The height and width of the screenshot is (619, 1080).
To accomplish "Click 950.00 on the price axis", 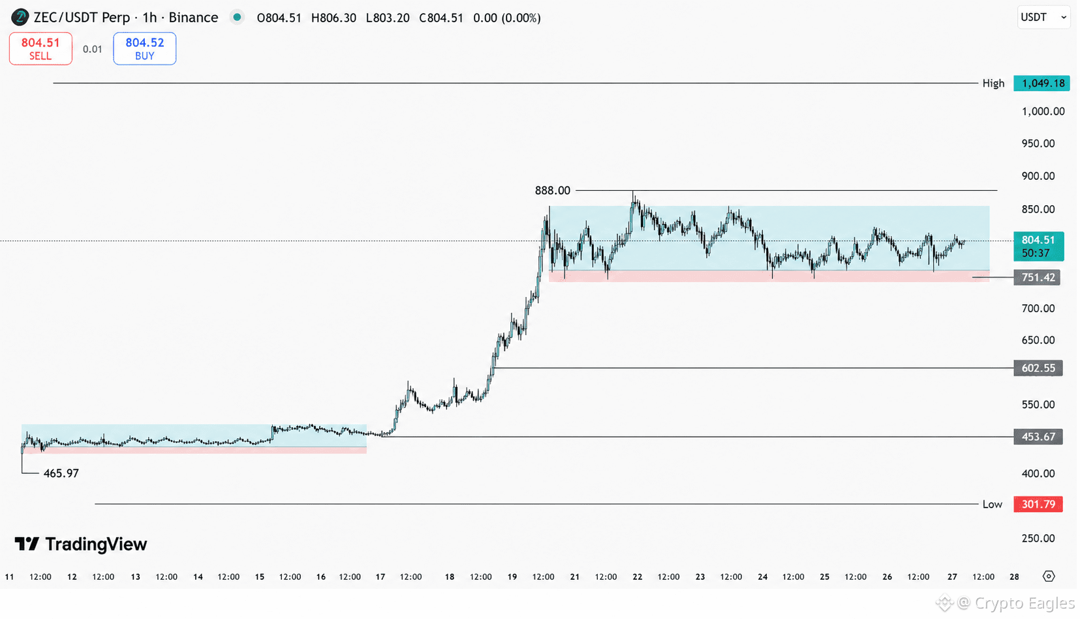I will [x=1038, y=143].
